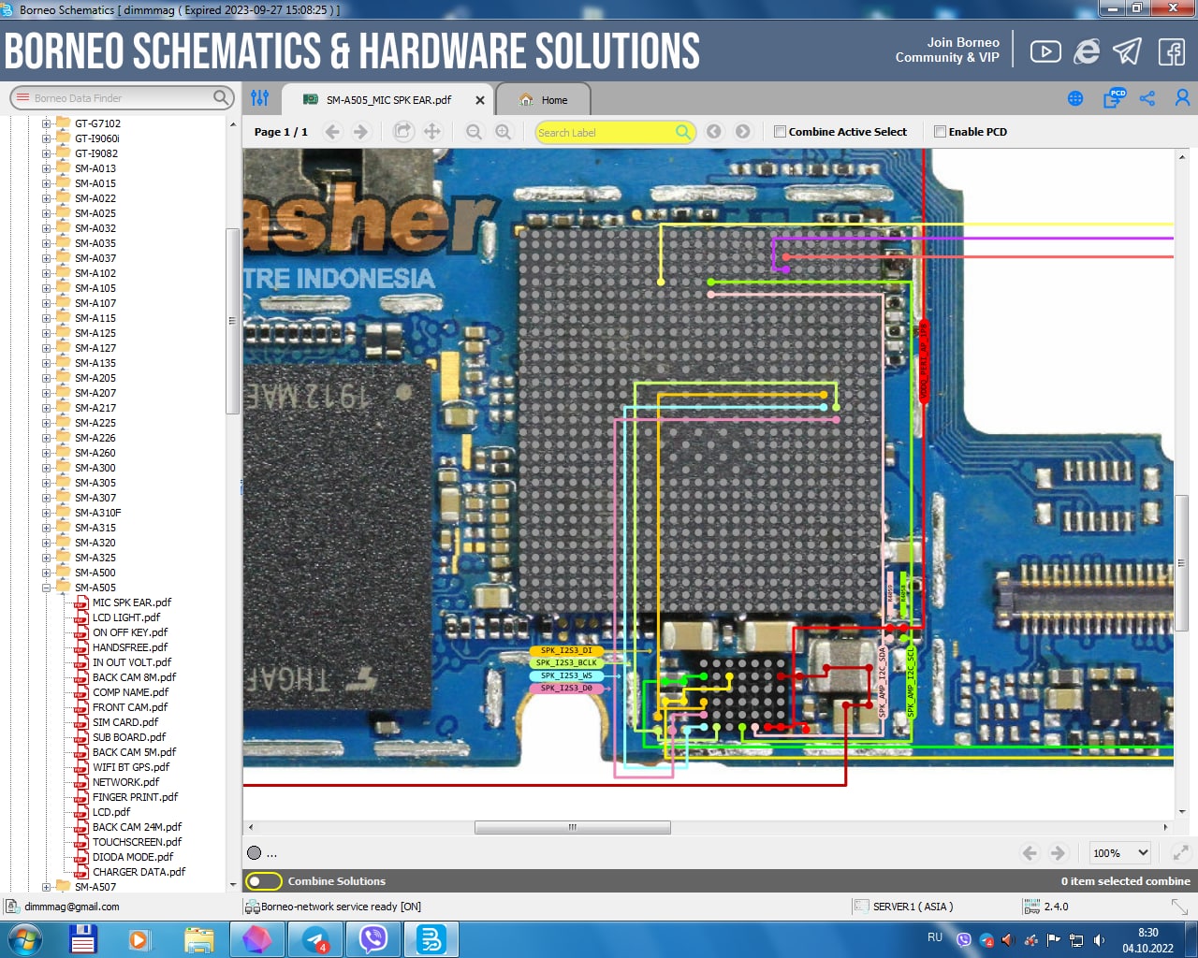Click the Borneo Data Finder search icon
1198x958 pixels.
coord(221,97)
